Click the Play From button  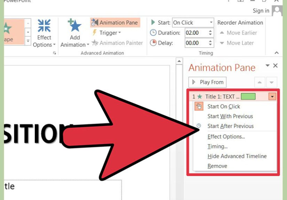click(x=207, y=82)
